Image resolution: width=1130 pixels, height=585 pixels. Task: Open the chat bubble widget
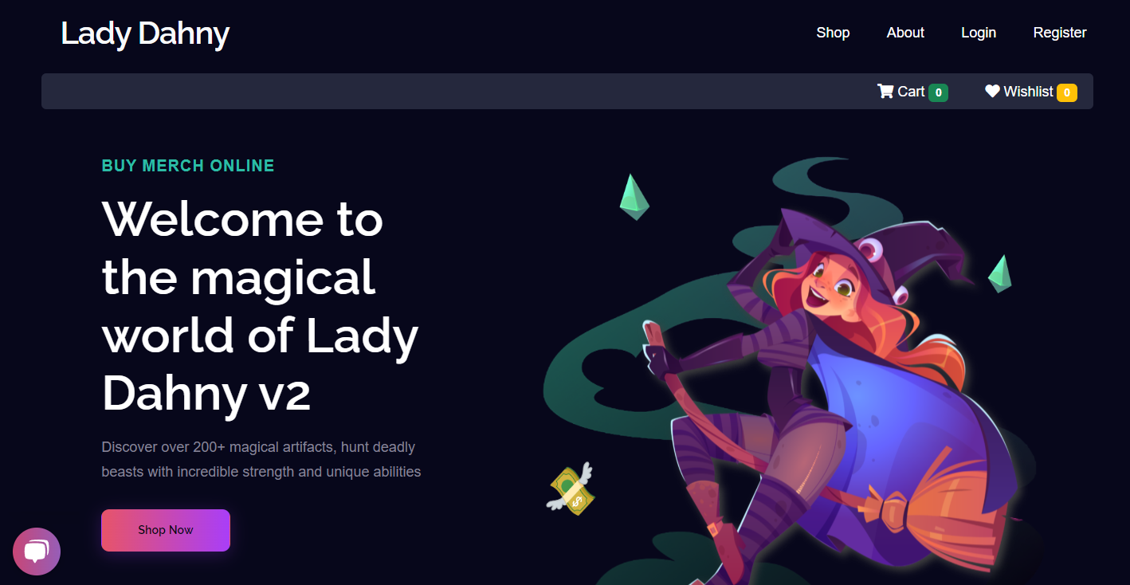point(37,552)
